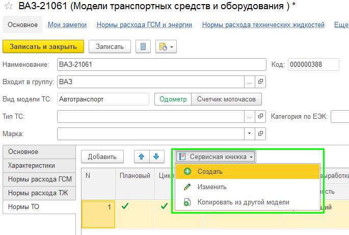Open the document-with-clock dropdown button
The height and width of the screenshot is (235, 349).
point(166,46)
